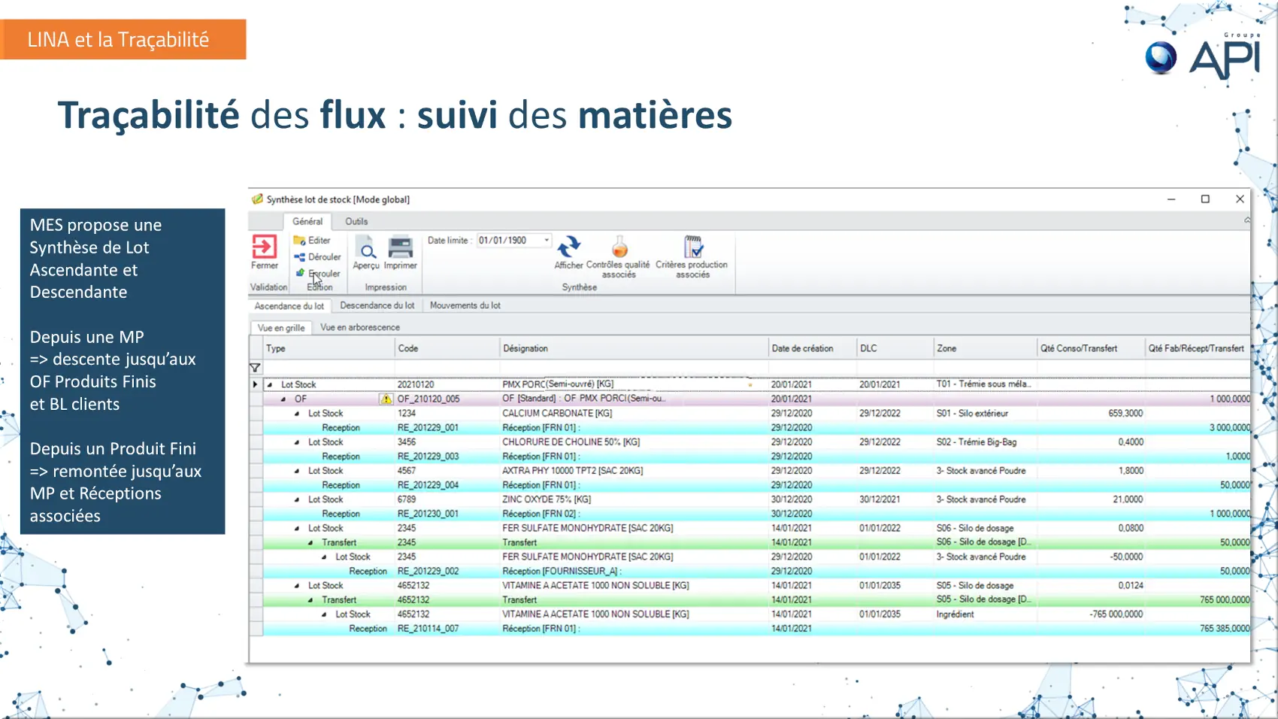Click the Fermer exit icon
The width and height of the screenshot is (1278, 719).
pyautogui.click(x=264, y=247)
